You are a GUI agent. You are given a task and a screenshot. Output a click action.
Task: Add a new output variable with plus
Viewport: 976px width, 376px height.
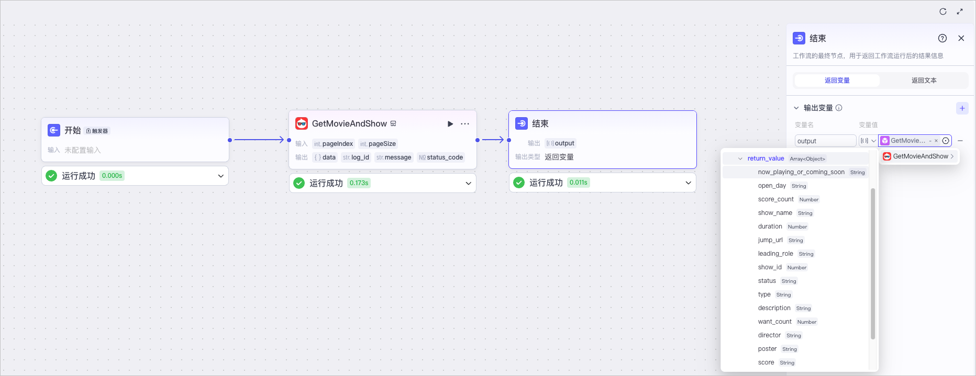click(962, 108)
